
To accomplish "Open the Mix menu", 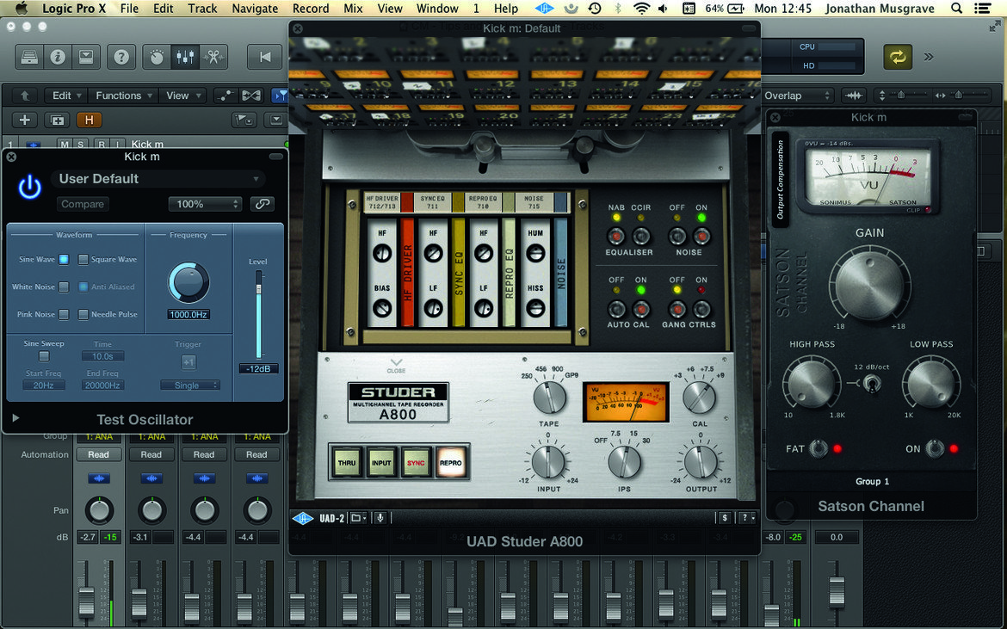I will click(x=353, y=9).
